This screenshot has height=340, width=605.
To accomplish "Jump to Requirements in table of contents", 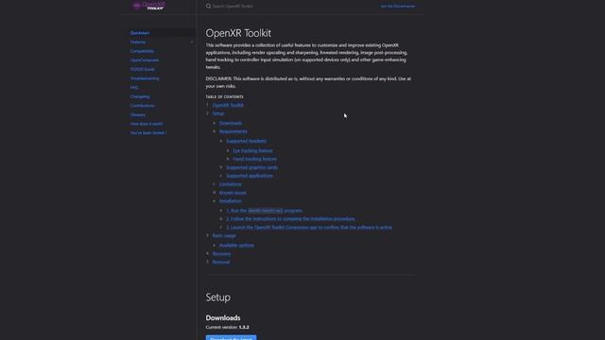I will pyautogui.click(x=233, y=131).
